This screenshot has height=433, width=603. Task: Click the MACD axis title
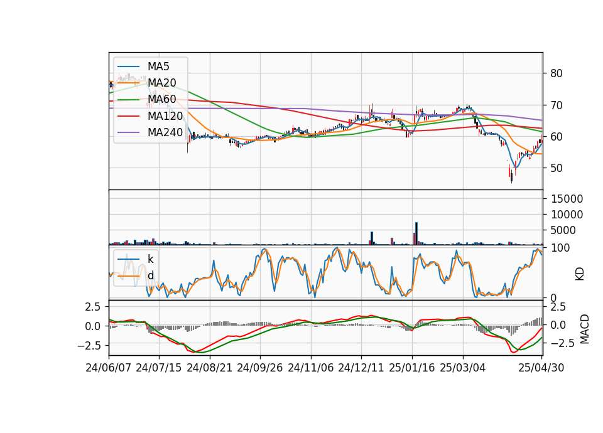point(585,329)
